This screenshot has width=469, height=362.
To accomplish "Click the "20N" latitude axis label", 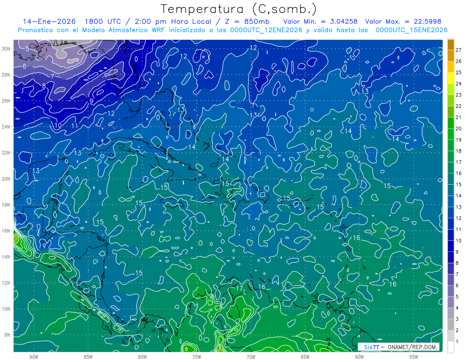I will pyautogui.click(x=6, y=179).
